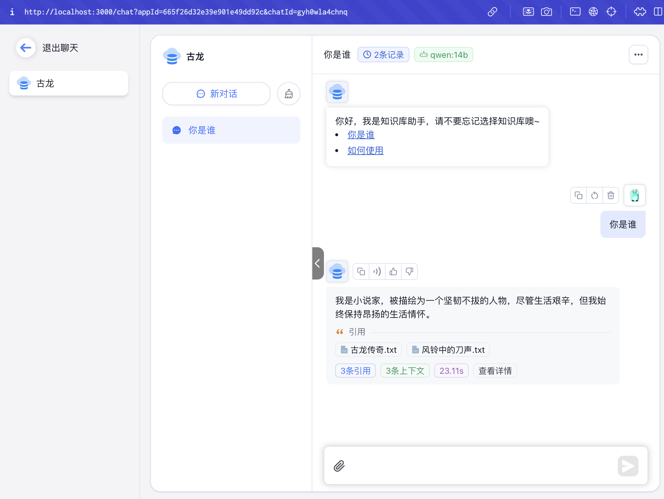
Task: Select the 古龙 app in sidebar
Action: [x=69, y=83]
